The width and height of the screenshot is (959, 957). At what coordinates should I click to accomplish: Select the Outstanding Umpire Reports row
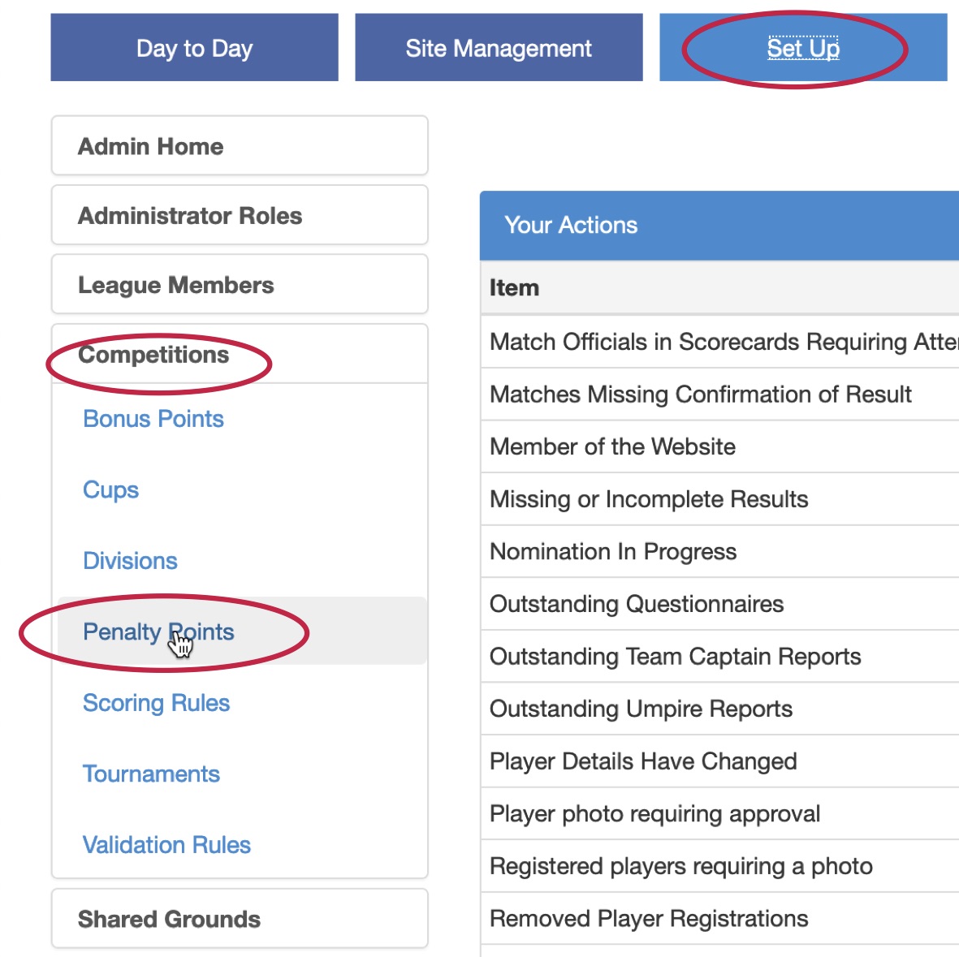(x=720, y=709)
